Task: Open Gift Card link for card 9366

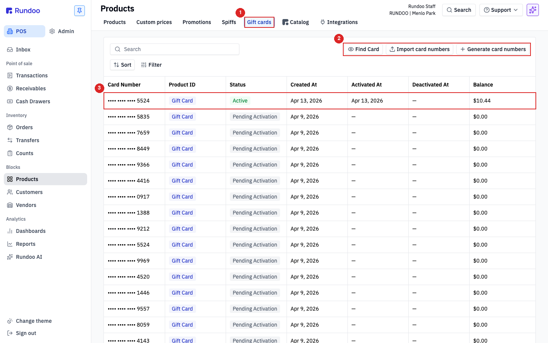Action: [182, 165]
